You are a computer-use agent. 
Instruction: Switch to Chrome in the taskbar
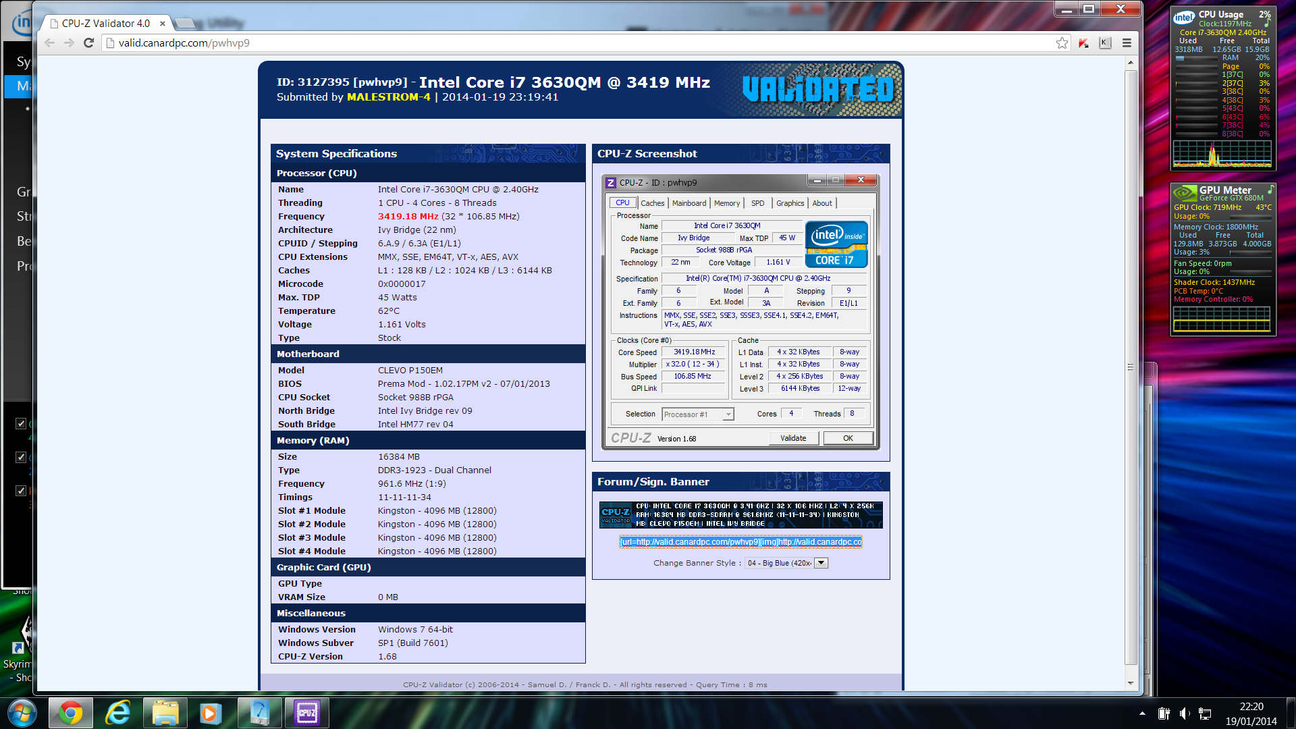coord(70,713)
